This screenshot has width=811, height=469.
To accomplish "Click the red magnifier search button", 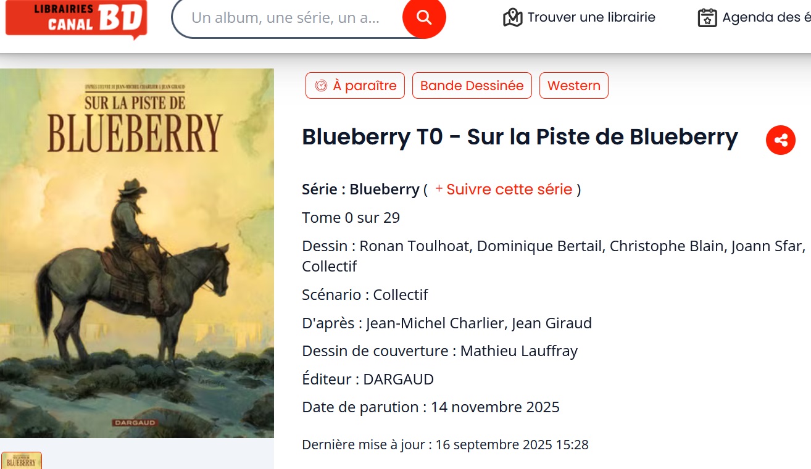I will point(424,17).
